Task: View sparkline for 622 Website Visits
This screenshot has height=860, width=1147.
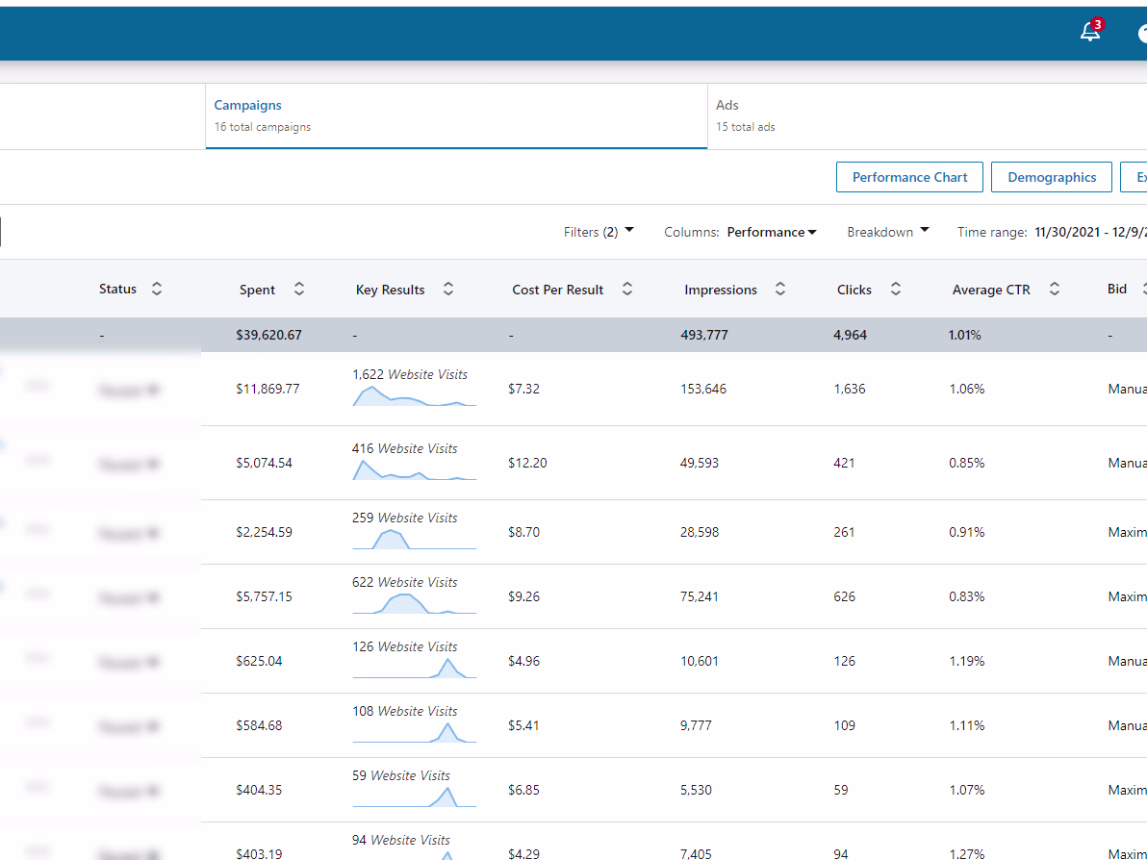Action: (x=414, y=604)
